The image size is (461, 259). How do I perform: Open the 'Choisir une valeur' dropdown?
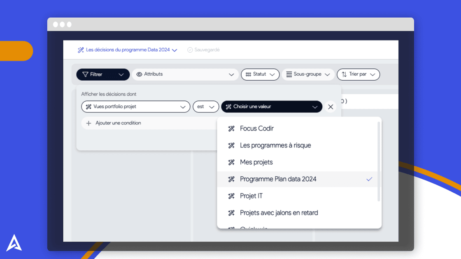(272, 107)
